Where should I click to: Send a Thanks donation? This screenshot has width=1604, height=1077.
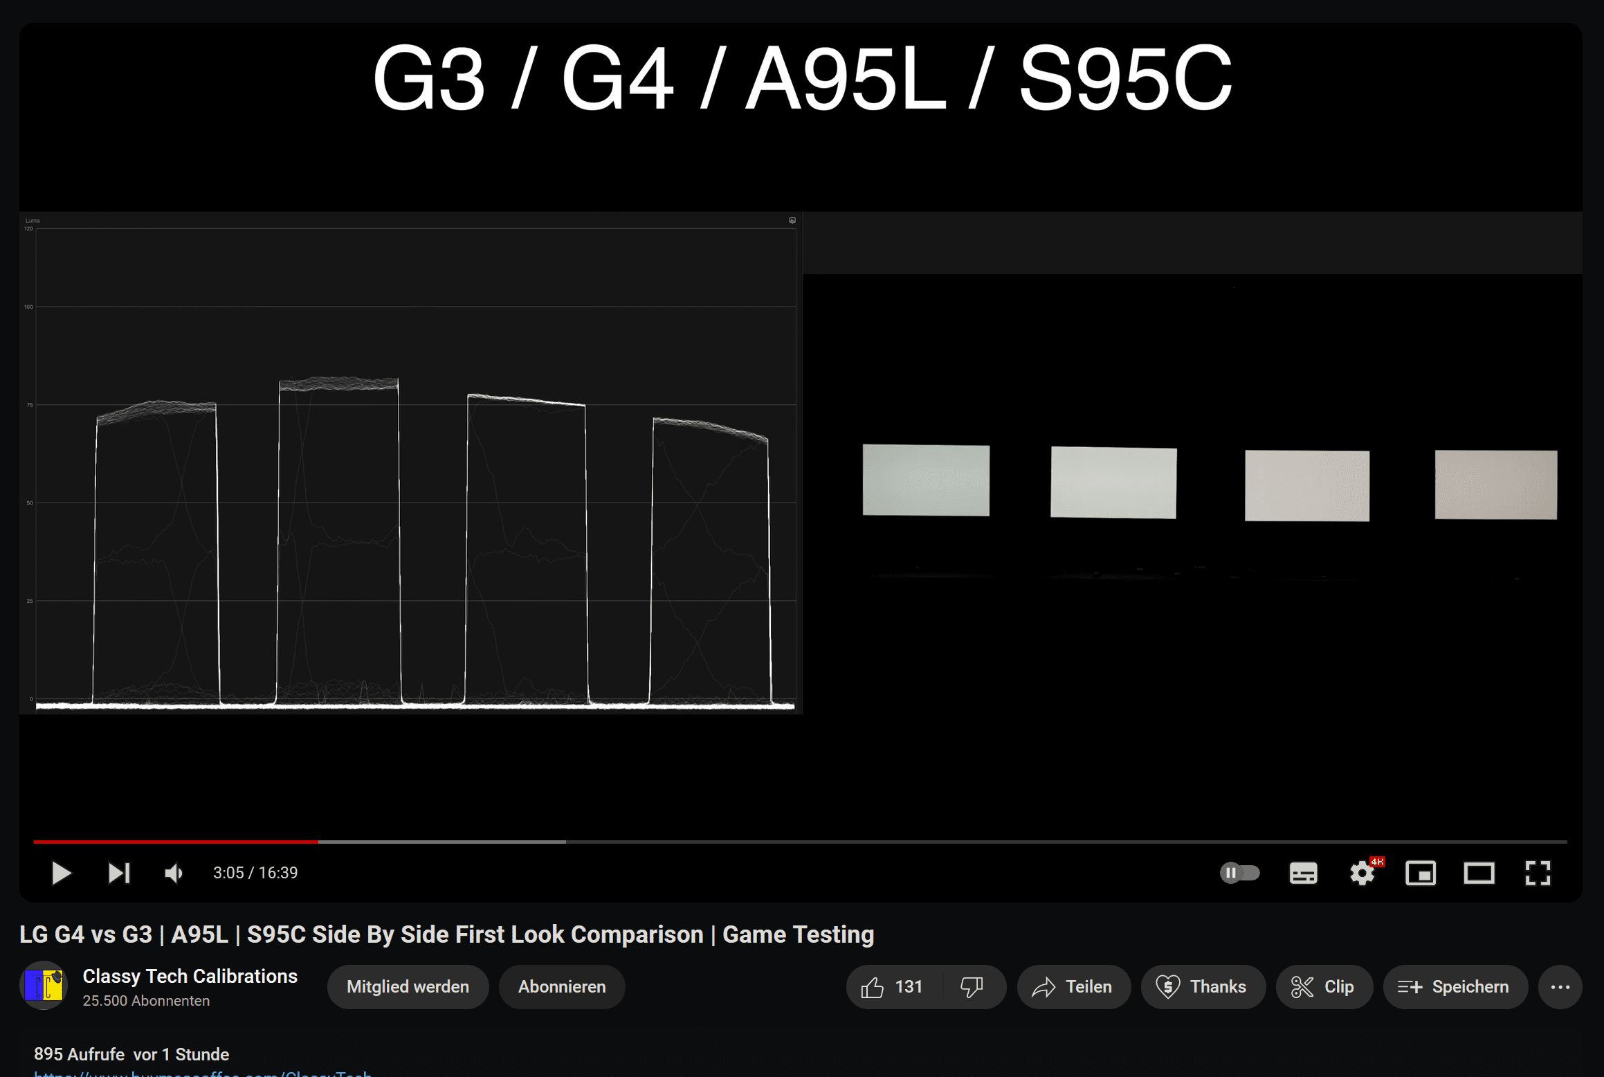click(x=1203, y=986)
